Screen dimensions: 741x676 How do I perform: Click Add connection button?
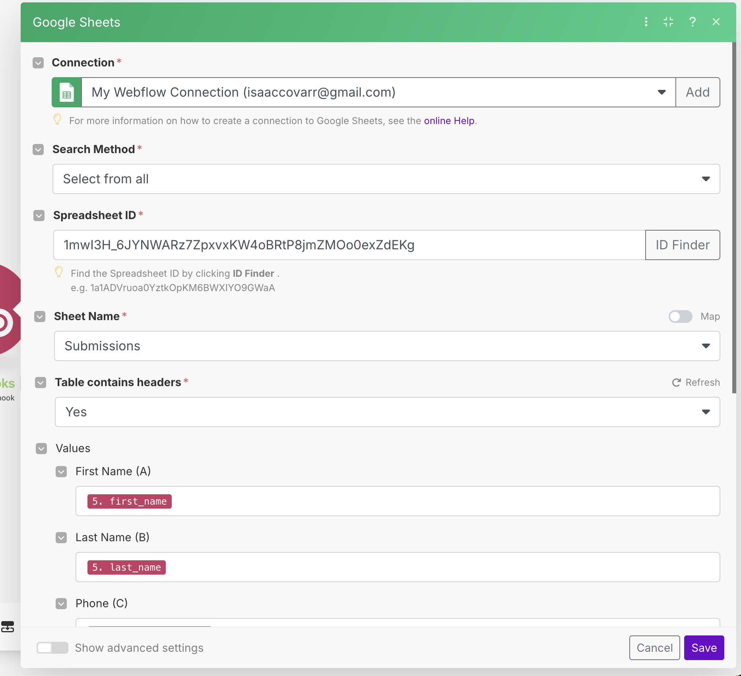[x=698, y=92]
